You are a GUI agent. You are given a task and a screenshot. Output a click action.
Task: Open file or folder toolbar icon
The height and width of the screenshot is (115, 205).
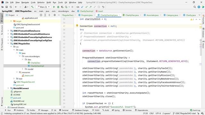click(x=2, y=7)
